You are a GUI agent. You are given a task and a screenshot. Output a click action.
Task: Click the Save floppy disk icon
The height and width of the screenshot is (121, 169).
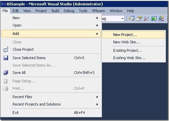pyautogui.click(x=6, y=58)
